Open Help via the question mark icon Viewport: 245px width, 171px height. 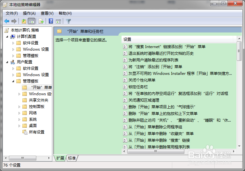(x=51, y=21)
